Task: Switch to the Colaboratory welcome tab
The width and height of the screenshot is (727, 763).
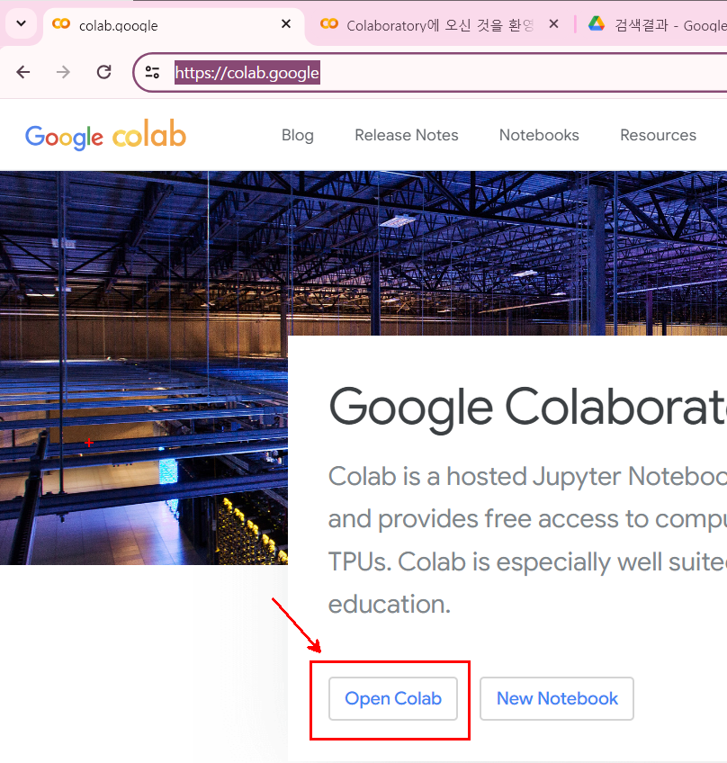Action: coord(440,25)
